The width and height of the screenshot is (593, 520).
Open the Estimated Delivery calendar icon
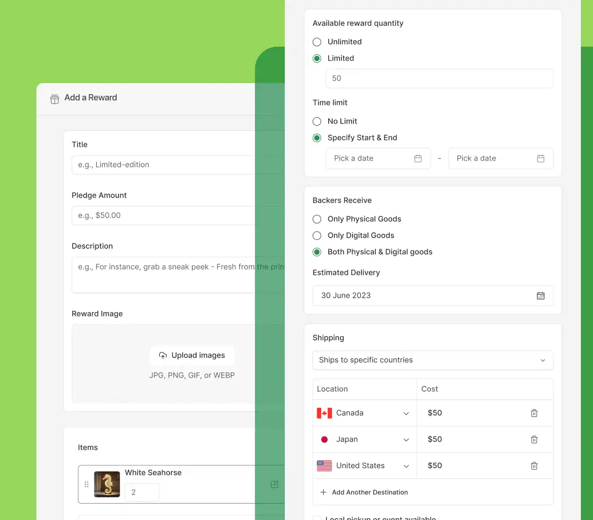(x=541, y=295)
